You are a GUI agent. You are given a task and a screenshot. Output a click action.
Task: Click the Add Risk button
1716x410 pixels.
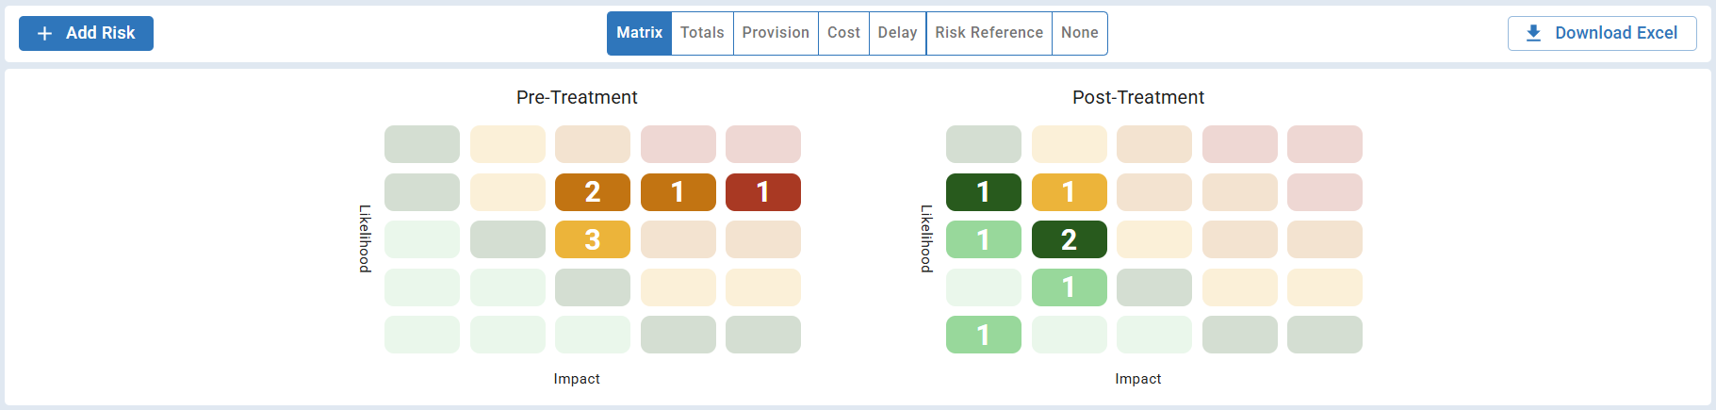pyautogui.click(x=86, y=33)
